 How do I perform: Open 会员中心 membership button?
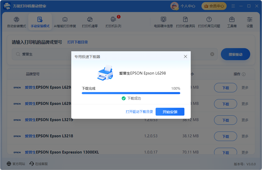[214, 6]
